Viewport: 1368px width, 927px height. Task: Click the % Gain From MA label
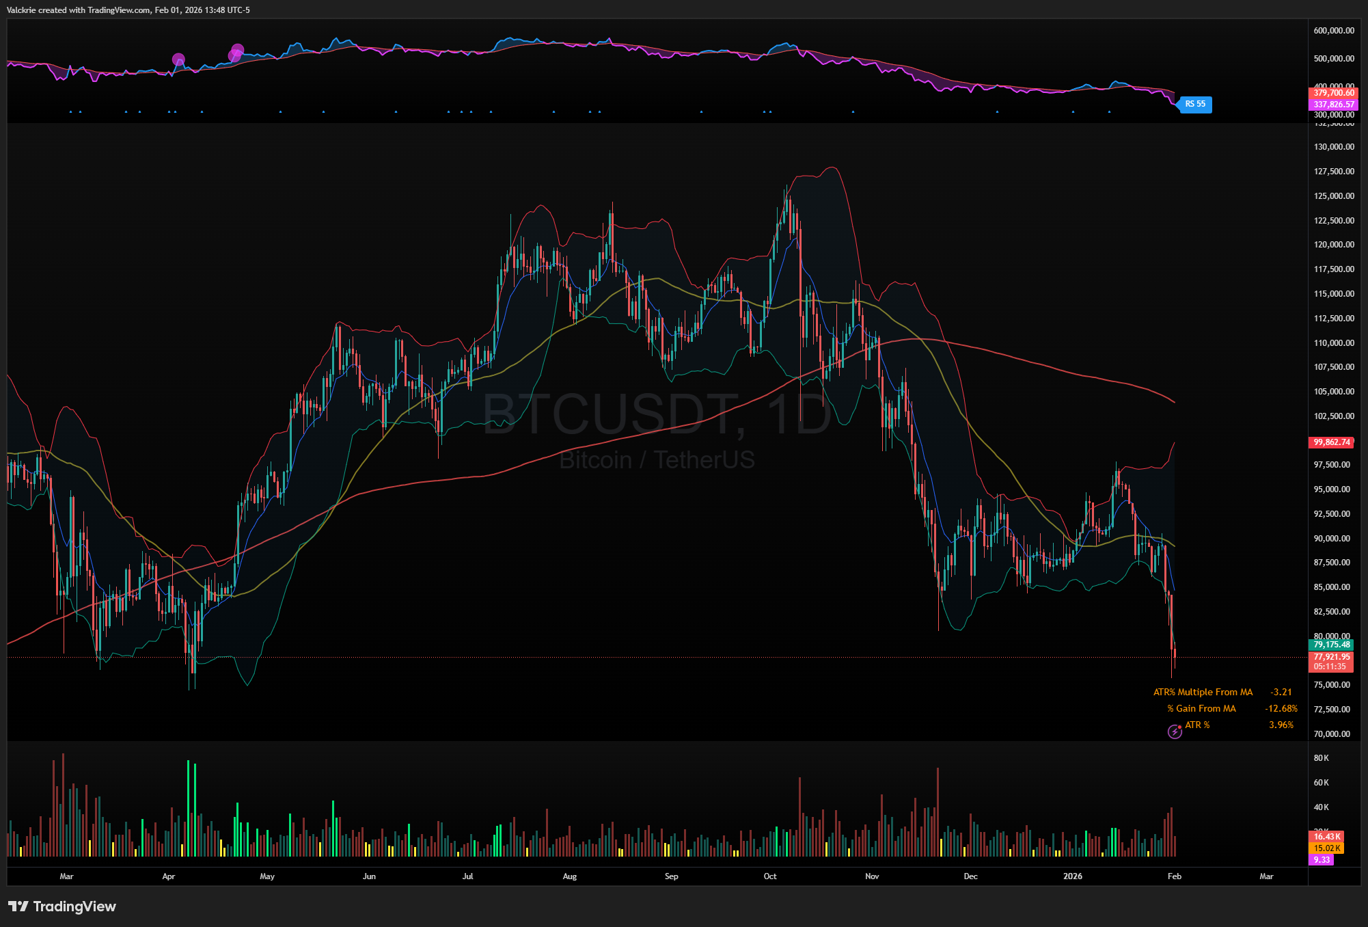pyautogui.click(x=1201, y=709)
